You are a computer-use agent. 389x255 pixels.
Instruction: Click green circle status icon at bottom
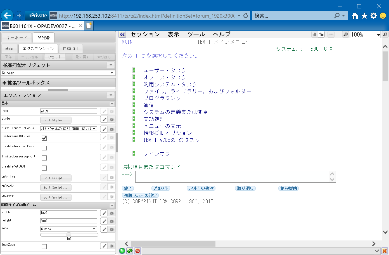coord(122,251)
